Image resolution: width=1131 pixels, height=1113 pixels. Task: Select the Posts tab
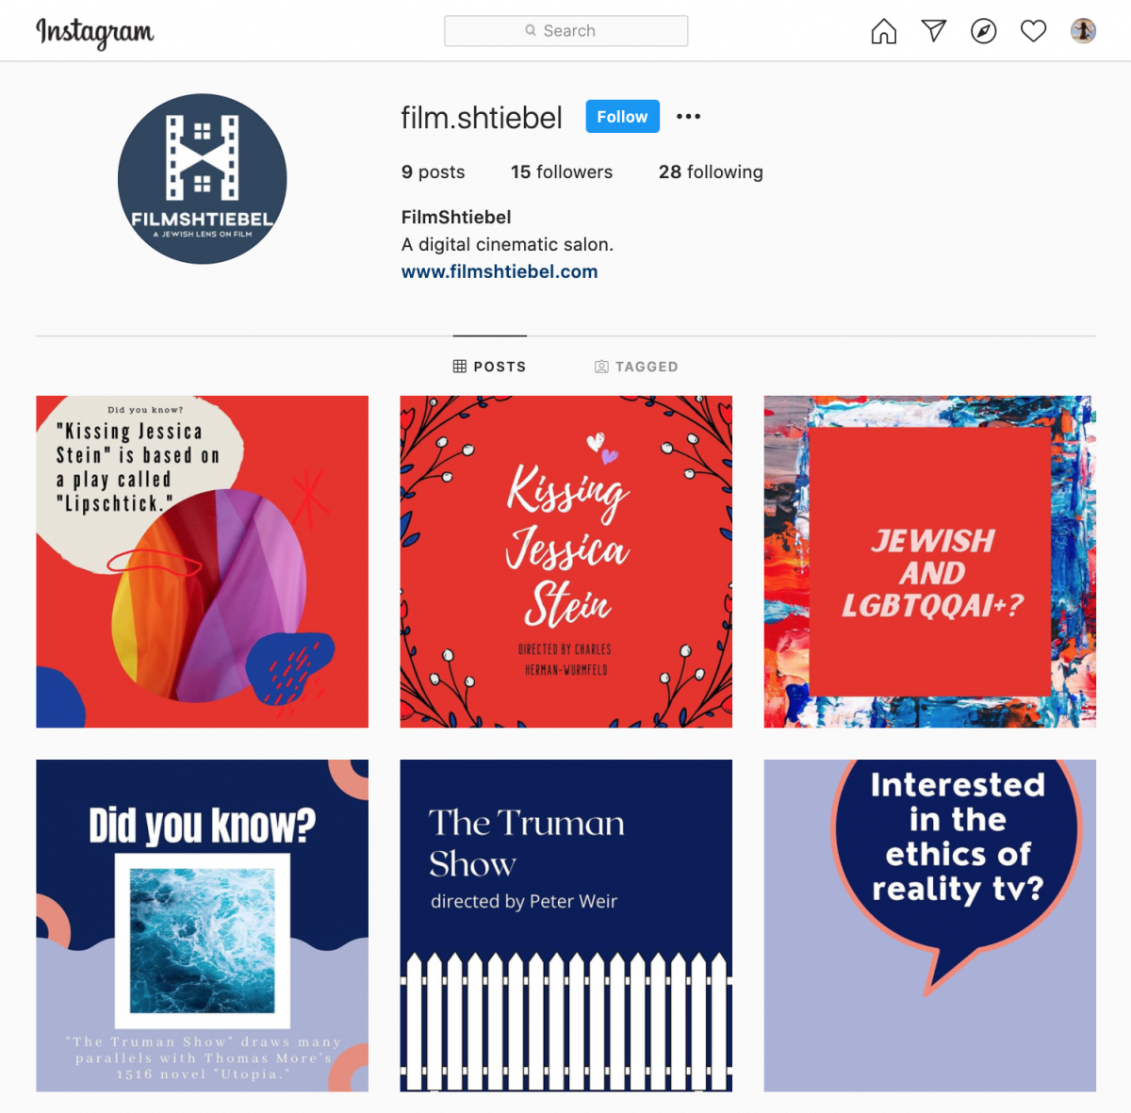489,367
